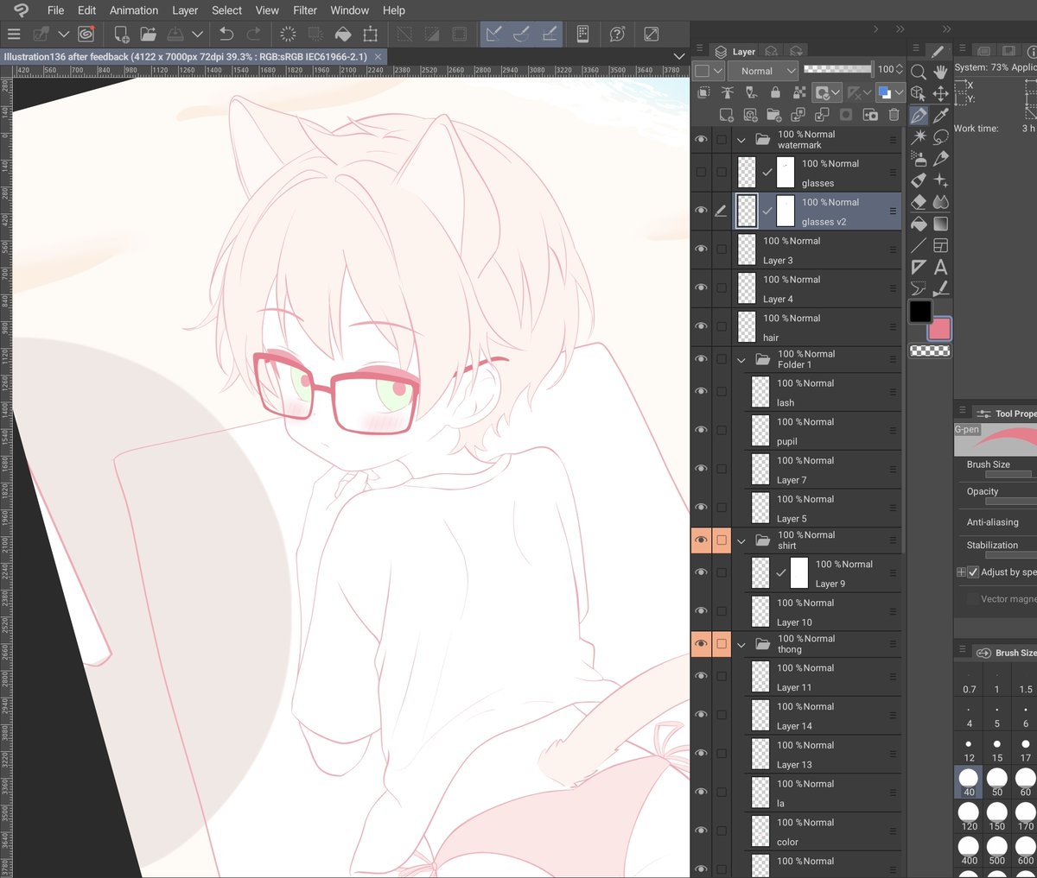Close the Illustration136 canvas tab
1037x878 pixels.
[x=379, y=56]
